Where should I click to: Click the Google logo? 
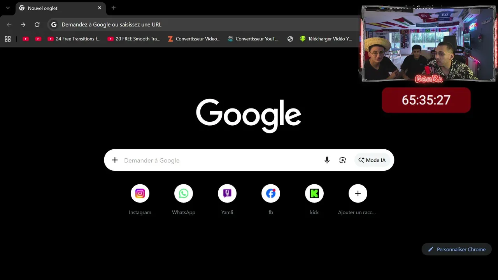(249, 115)
